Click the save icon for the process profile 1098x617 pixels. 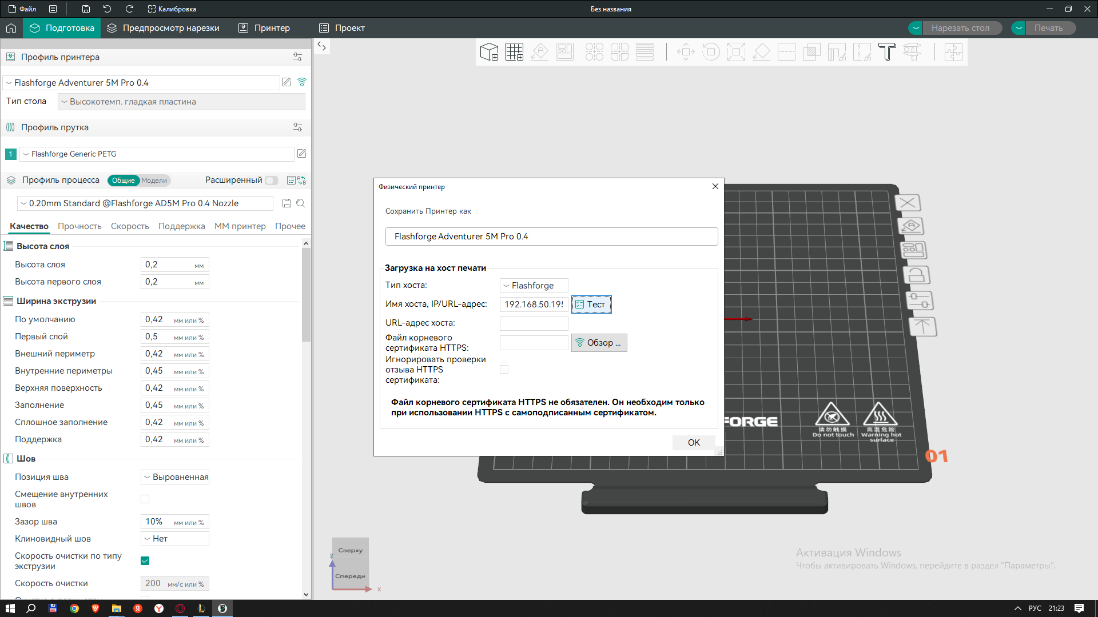[x=287, y=203]
